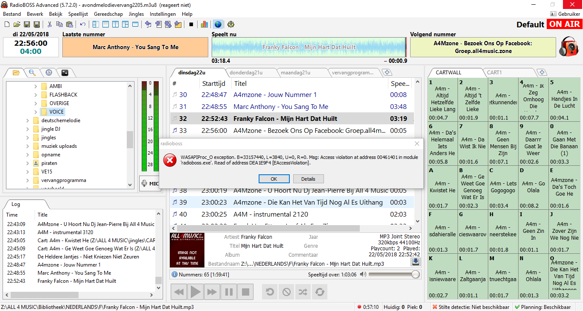Play cart 1 Altijd Hetzelfde Lieke Lang
This screenshot has width=583, height=311.
pos(442,100)
